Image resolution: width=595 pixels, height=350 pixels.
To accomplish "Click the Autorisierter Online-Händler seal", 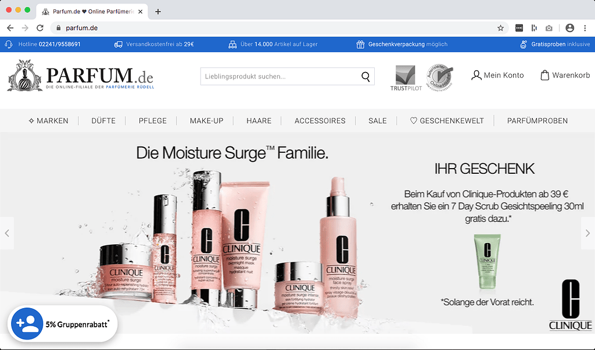I will coord(439,77).
